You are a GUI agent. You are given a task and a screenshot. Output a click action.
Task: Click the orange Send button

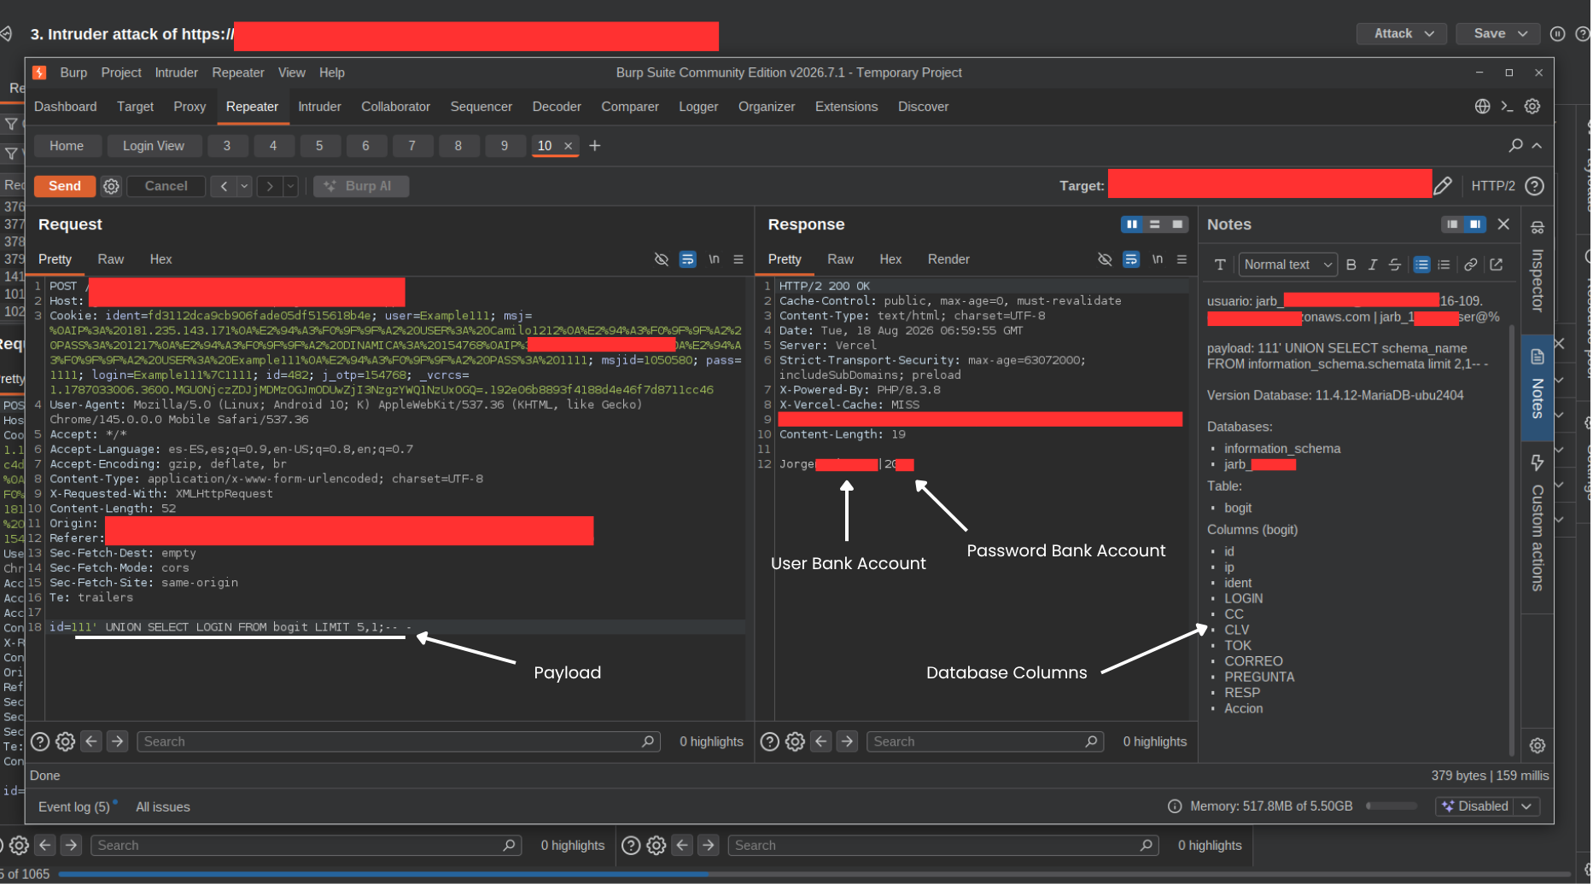click(x=65, y=186)
